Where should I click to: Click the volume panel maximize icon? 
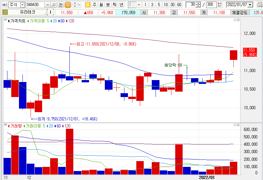tap(235, 125)
